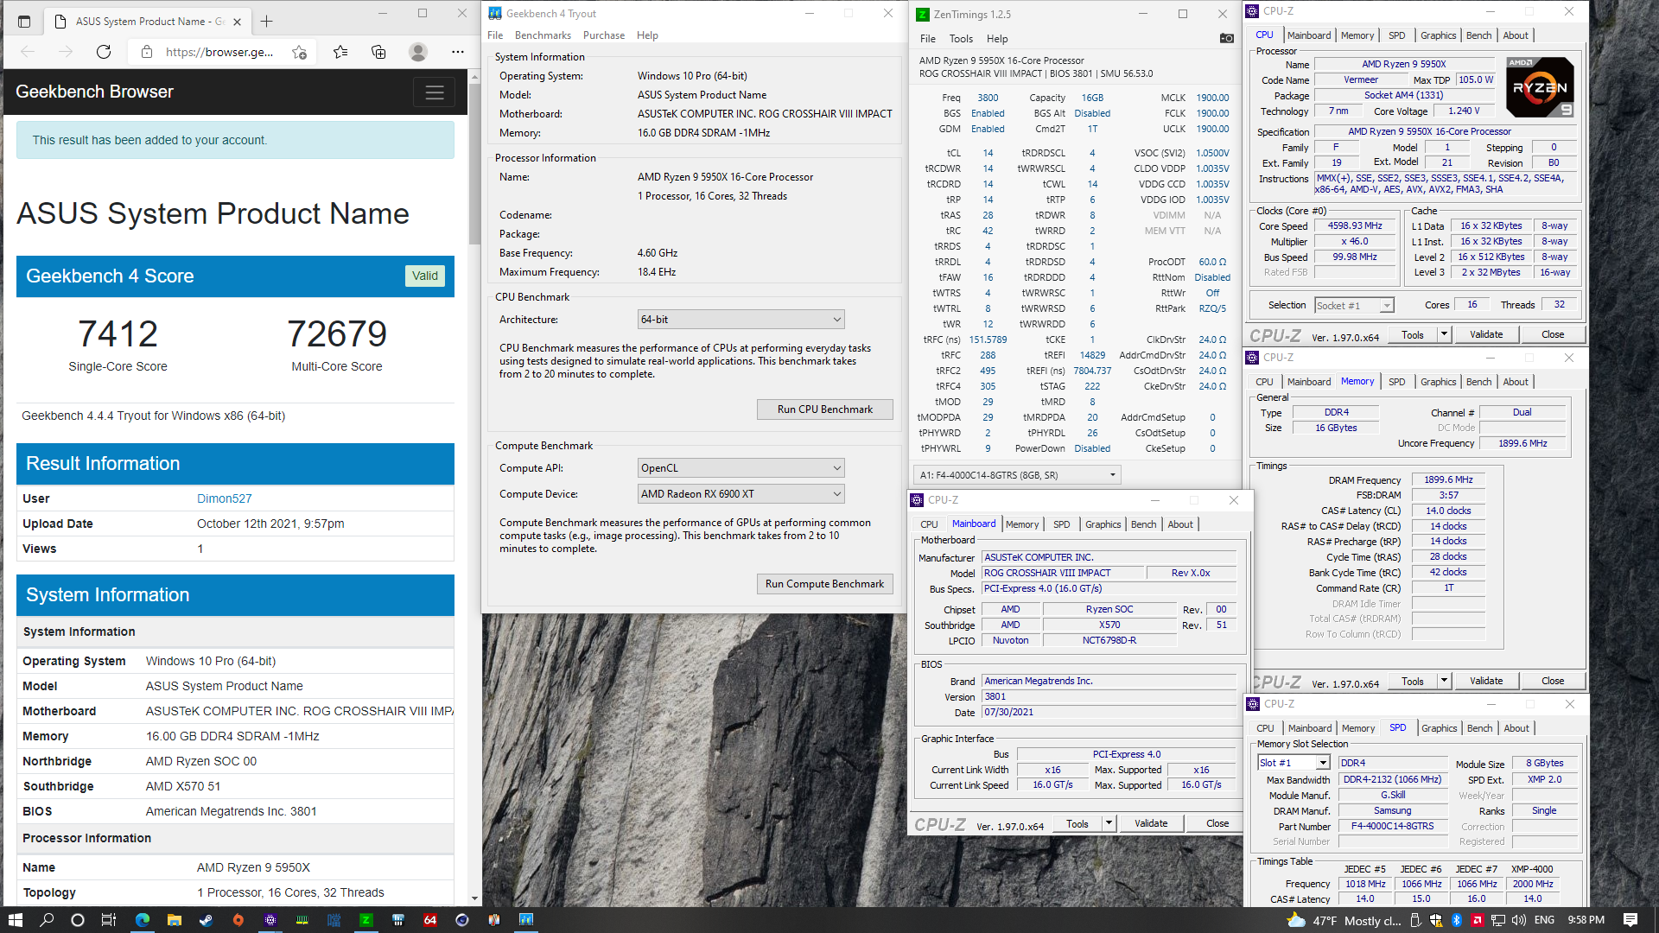Open Help menu in ZenTimings
The height and width of the screenshot is (933, 1659).
pos(997,39)
